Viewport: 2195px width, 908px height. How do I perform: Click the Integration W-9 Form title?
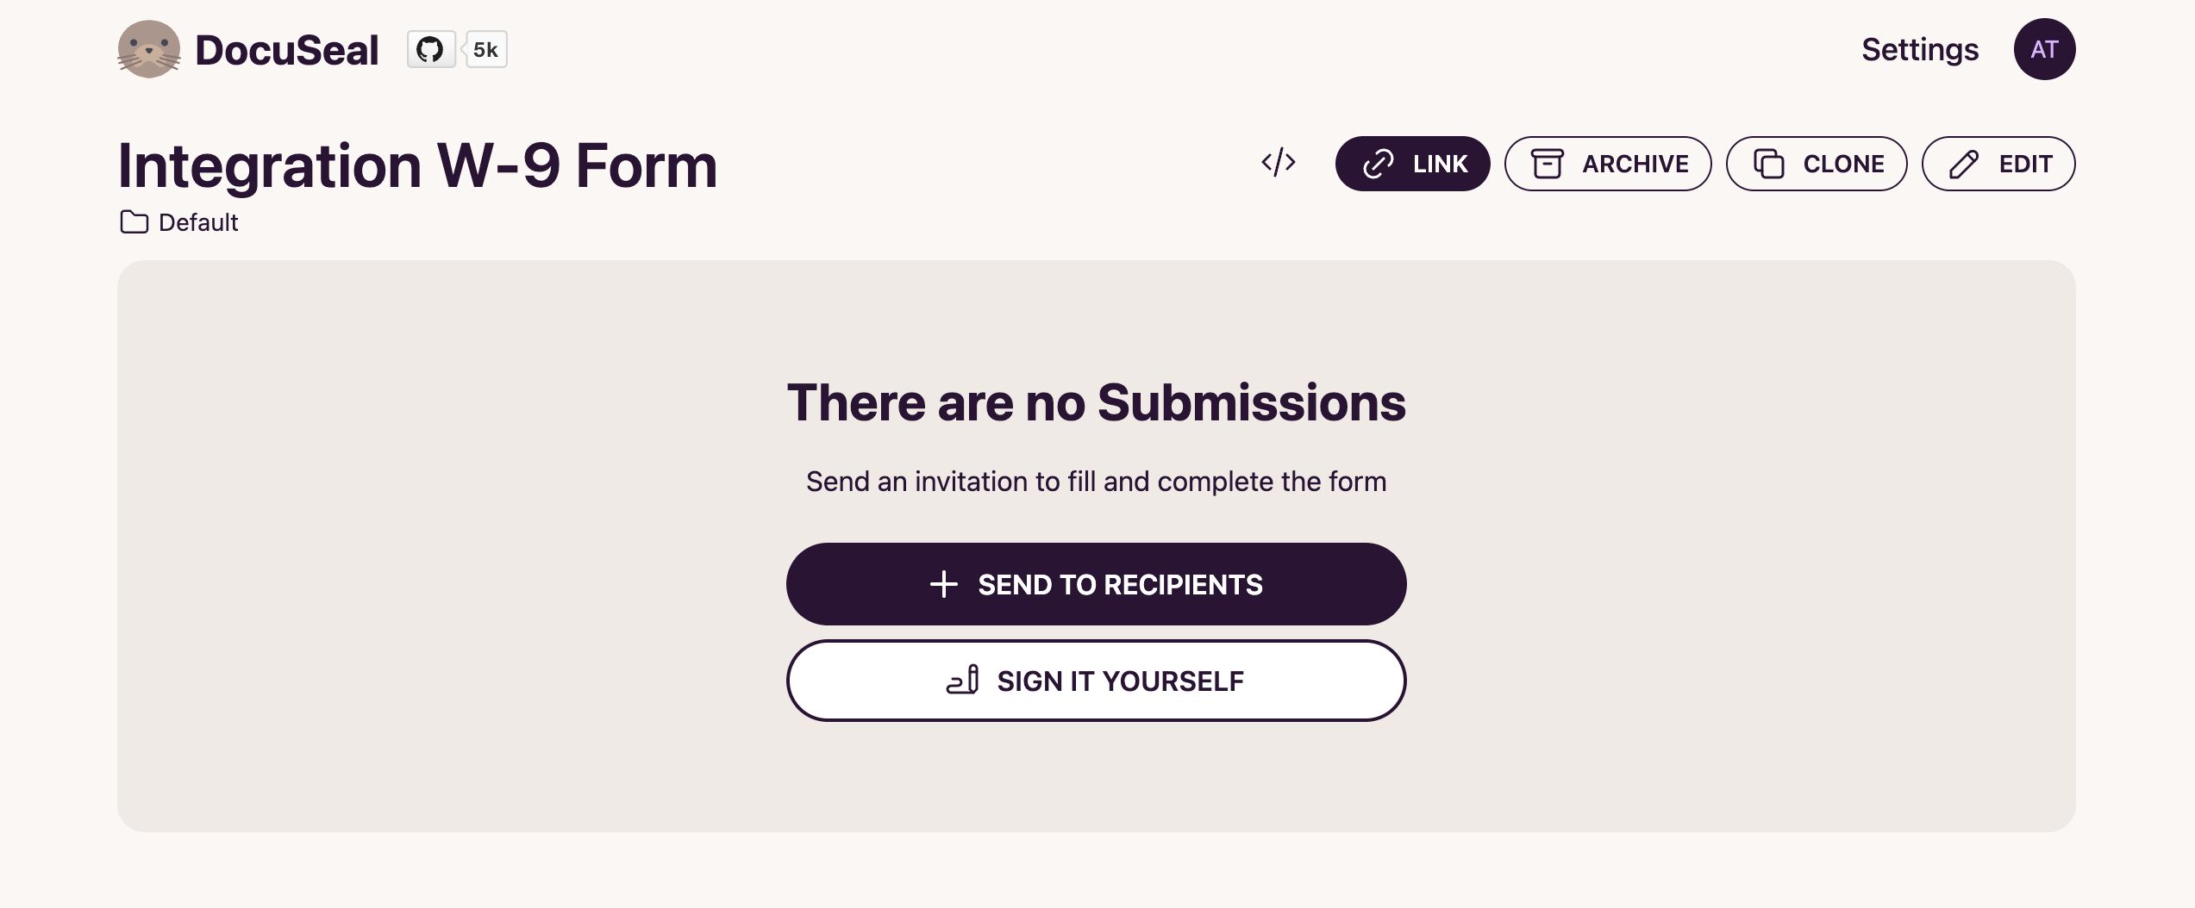pyautogui.click(x=417, y=165)
